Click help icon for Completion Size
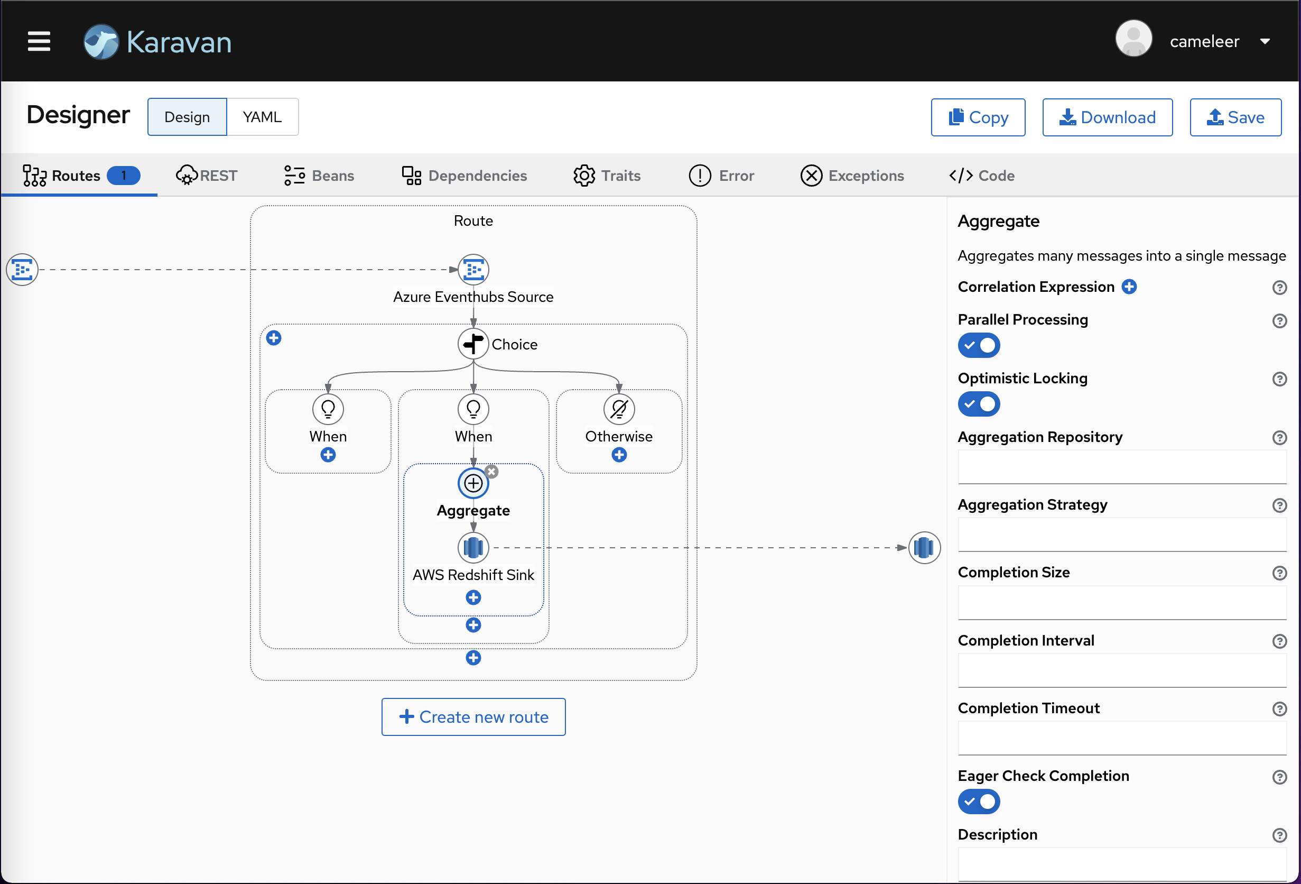The image size is (1301, 884). pos(1279,573)
